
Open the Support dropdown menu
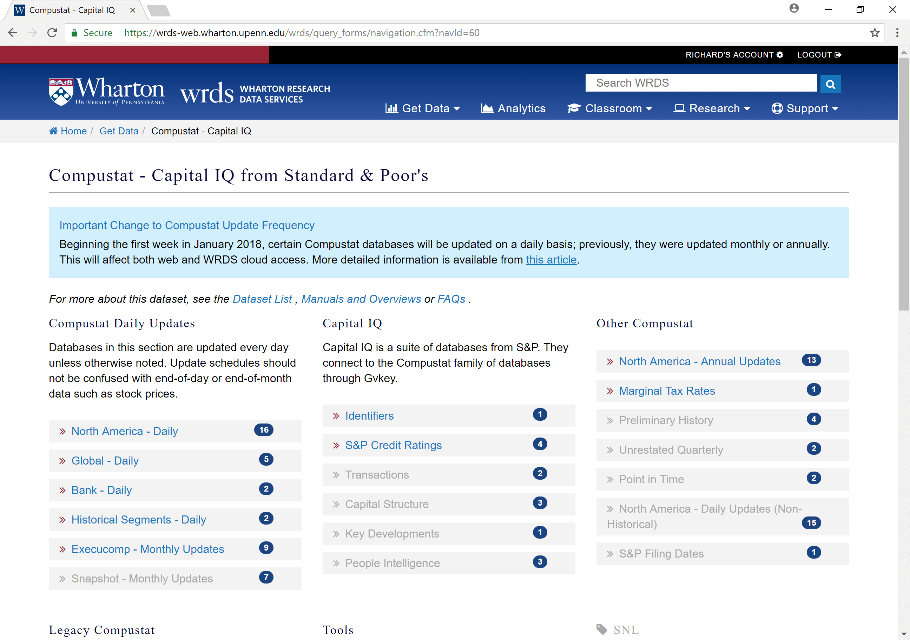805,108
